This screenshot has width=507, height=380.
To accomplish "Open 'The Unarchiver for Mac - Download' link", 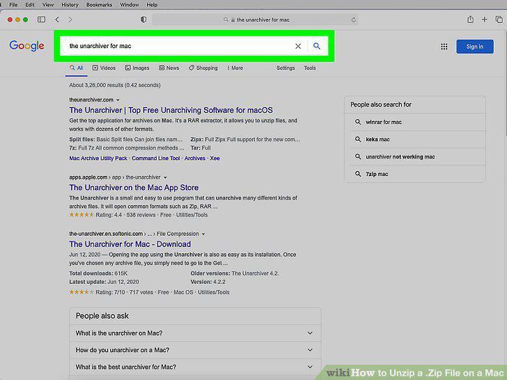I will coord(130,244).
